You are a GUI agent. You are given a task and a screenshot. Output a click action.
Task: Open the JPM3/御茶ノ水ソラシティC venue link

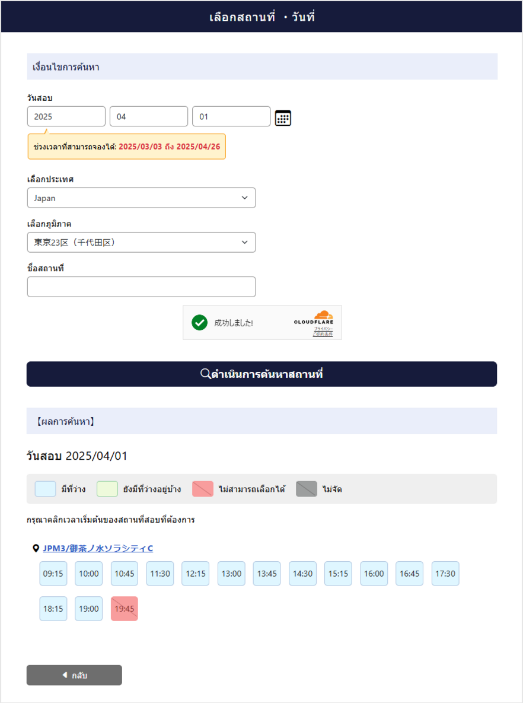(x=98, y=548)
